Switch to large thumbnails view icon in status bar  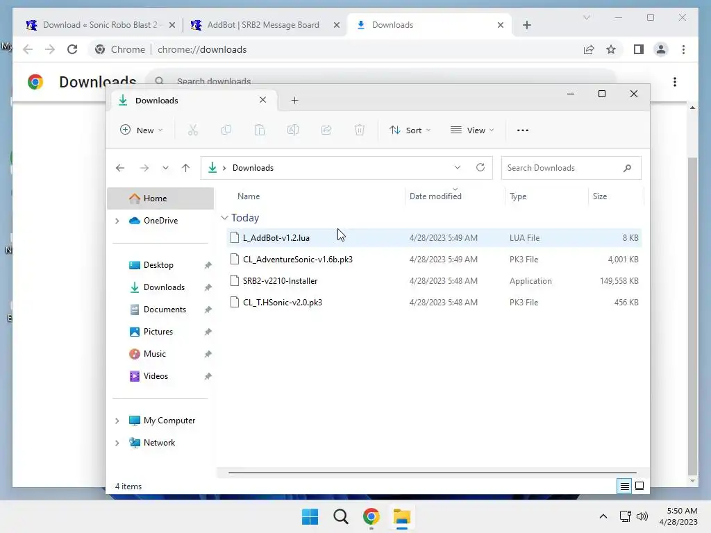pyautogui.click(x=639, y=486)
